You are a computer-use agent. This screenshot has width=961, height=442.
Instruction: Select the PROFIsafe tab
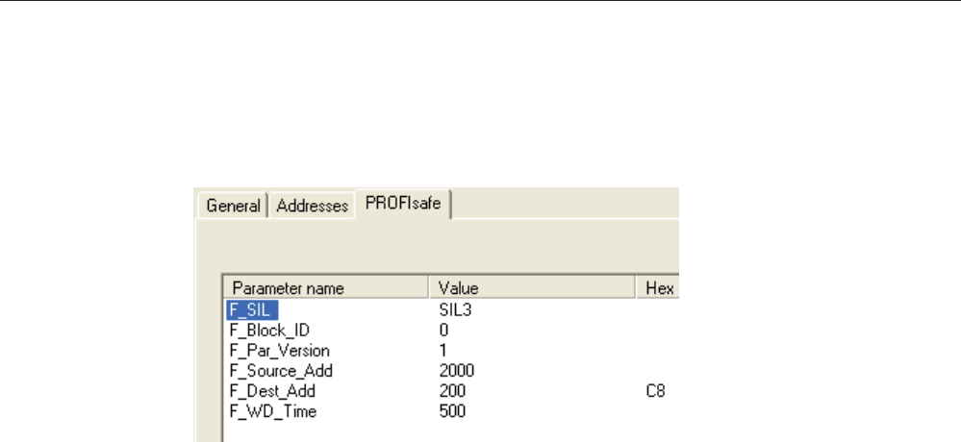point(403,204)
